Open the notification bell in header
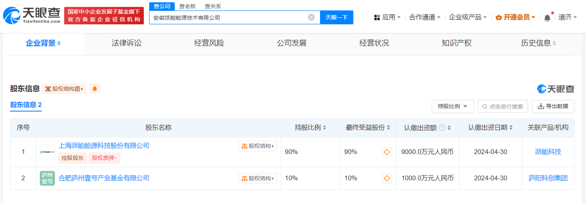586x203 pixels. [x=547, y=17]
